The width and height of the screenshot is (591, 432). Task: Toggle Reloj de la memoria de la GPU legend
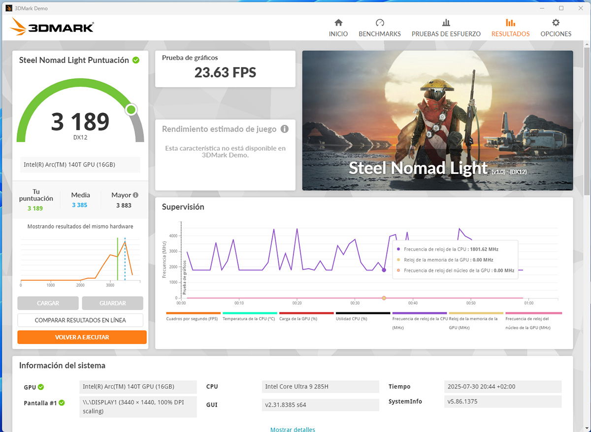[x=476, y=321]
